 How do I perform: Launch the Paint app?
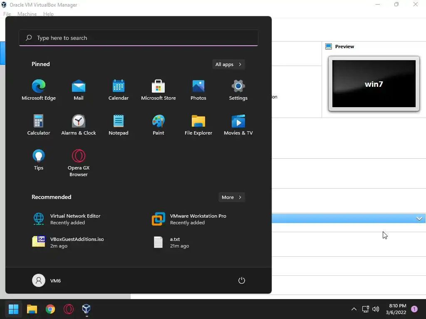pos(159,125)
